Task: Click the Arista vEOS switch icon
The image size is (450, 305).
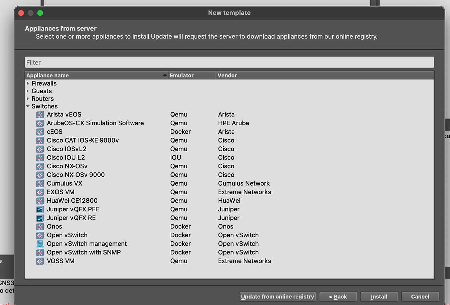Action: click(40, 115)
